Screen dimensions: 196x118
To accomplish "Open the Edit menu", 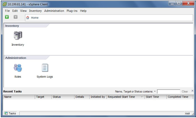I will point(15,11).
